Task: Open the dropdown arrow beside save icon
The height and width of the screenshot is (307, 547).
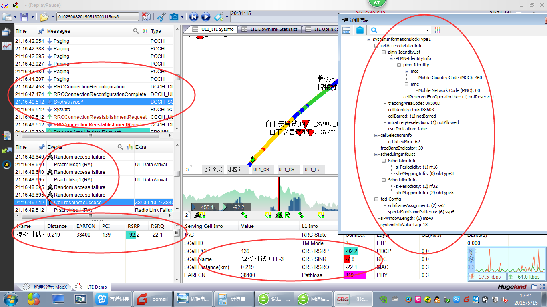Action: (x=33, y=17)
